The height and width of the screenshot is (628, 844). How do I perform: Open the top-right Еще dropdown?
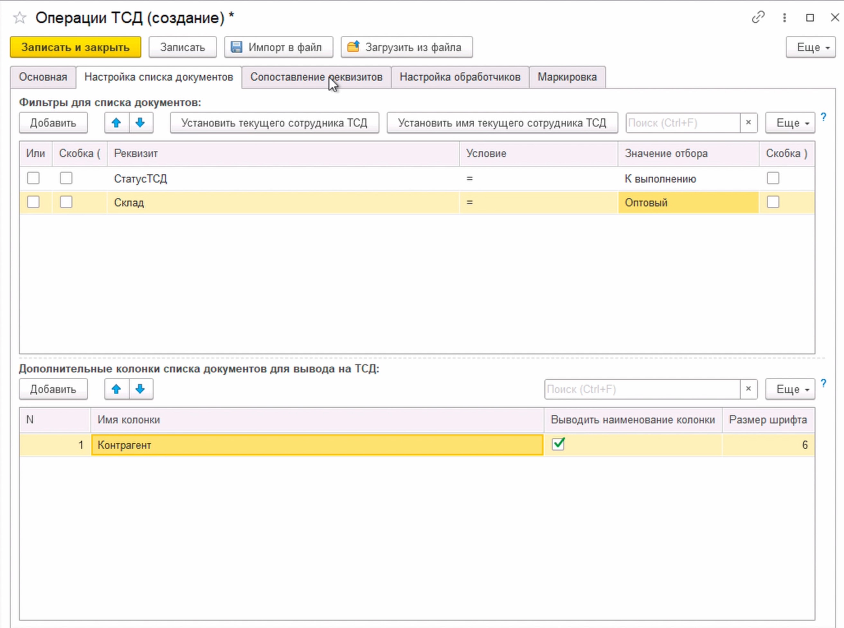[x=811, y=47]
